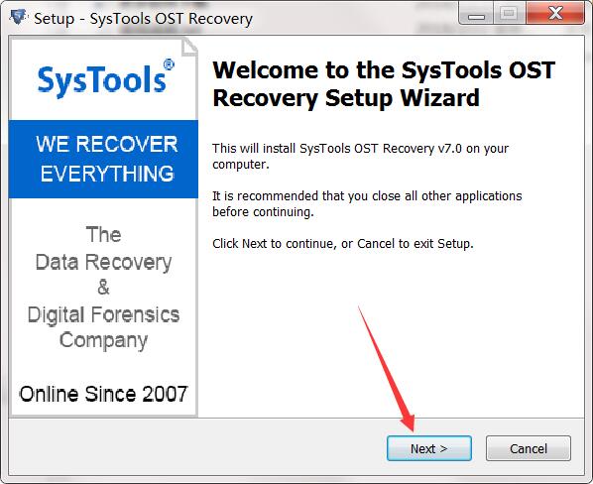The height and width of the screenshot is (484, 593).
Task: Cancel the SysTools OST Recovery installation
Action: pyautogui.click(x=528, y=448)
